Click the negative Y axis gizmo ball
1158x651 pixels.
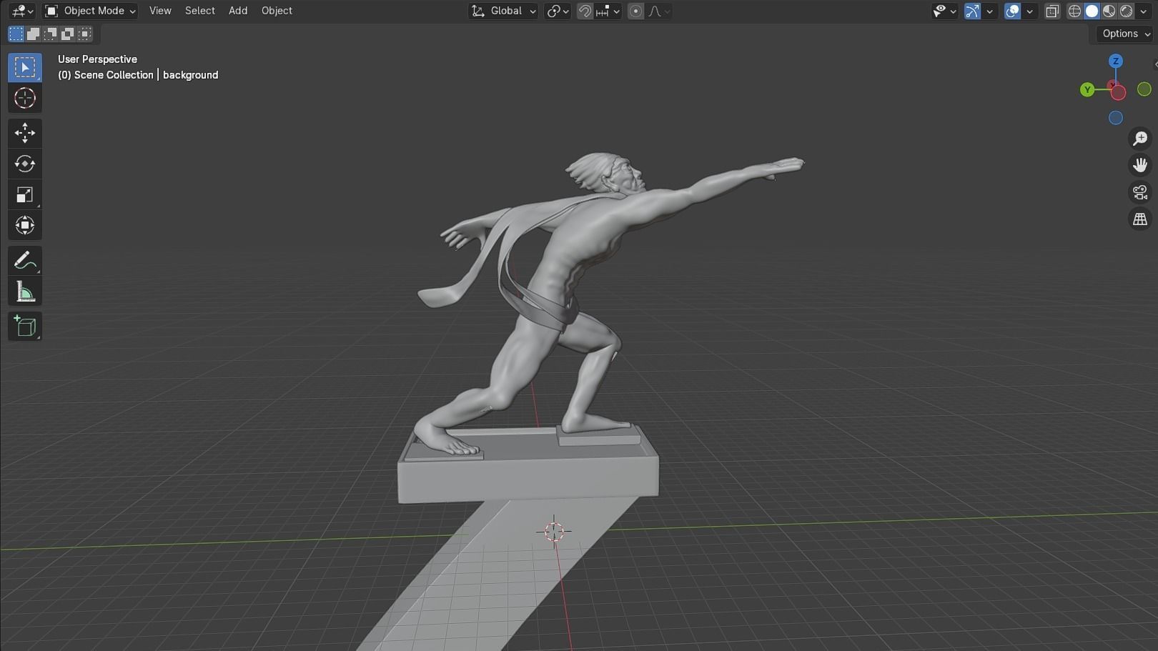click(x=1144, y=89)
